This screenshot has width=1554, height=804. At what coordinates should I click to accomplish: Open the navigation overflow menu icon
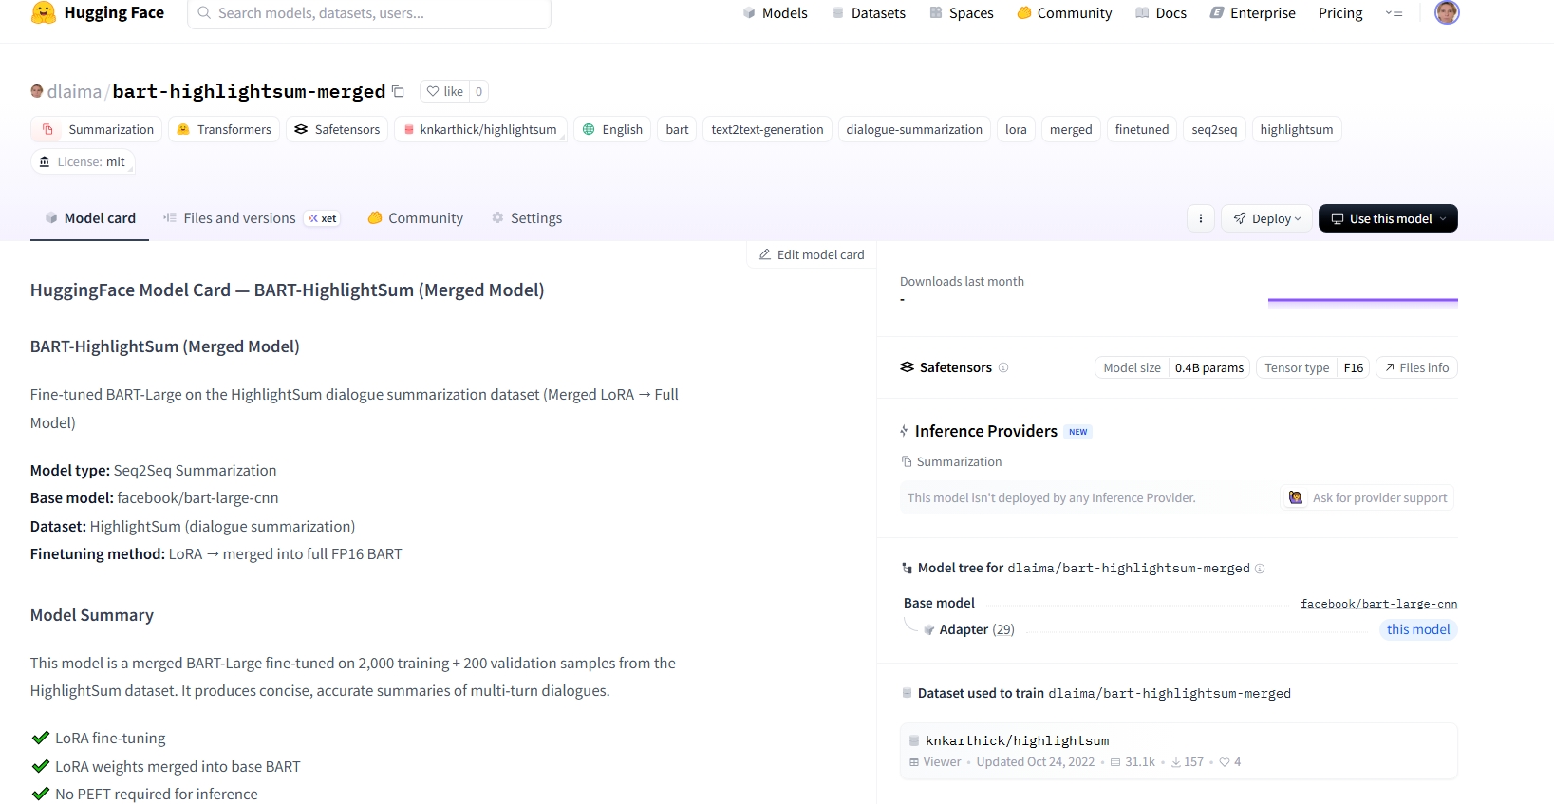pos(1394,13)
